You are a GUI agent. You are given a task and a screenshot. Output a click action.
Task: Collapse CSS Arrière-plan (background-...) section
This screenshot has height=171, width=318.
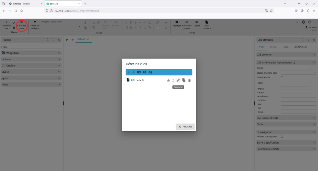pos(286,62)
